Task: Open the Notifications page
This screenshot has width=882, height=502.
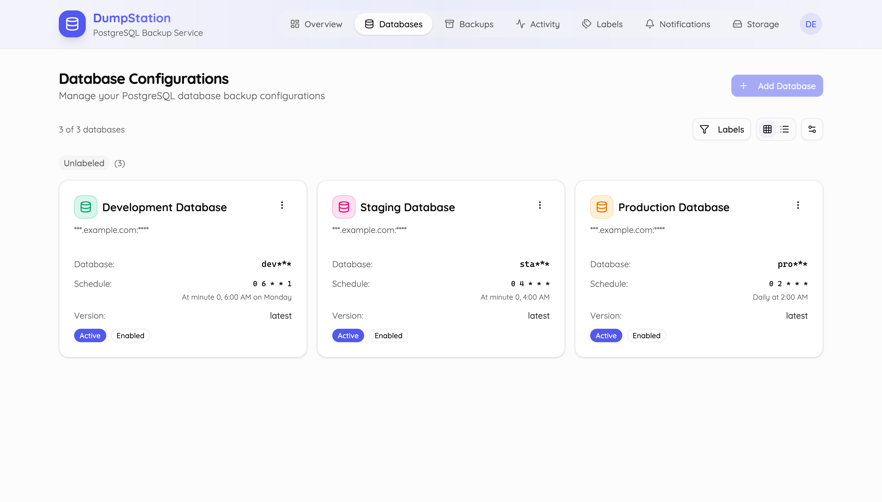Action: click(677, 24)
